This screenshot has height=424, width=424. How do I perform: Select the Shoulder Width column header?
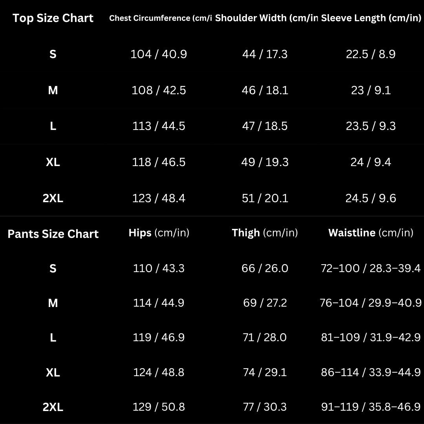click(x=266, y=18)
